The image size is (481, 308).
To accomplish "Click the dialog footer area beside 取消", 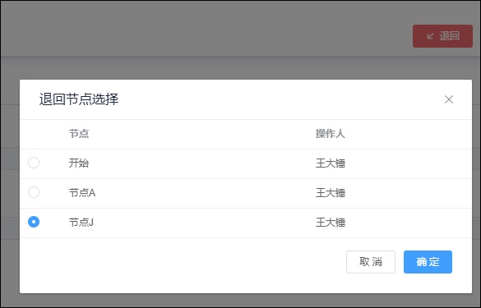I will pos(183,262).
